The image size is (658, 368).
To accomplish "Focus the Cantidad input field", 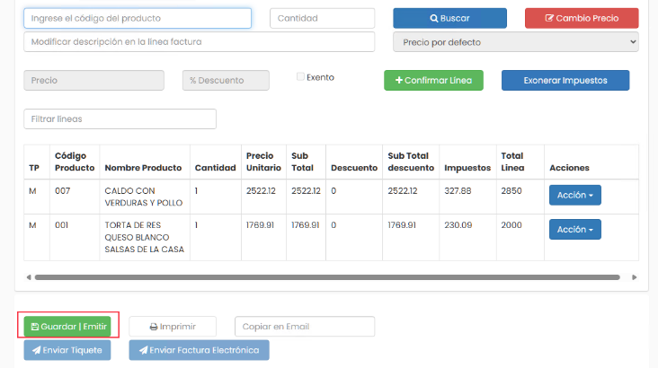I will point(322,18).
